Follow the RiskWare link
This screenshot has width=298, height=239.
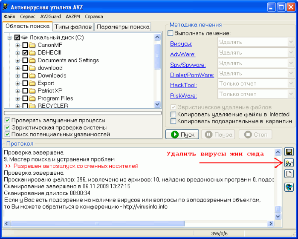click(x=183, y=95)
